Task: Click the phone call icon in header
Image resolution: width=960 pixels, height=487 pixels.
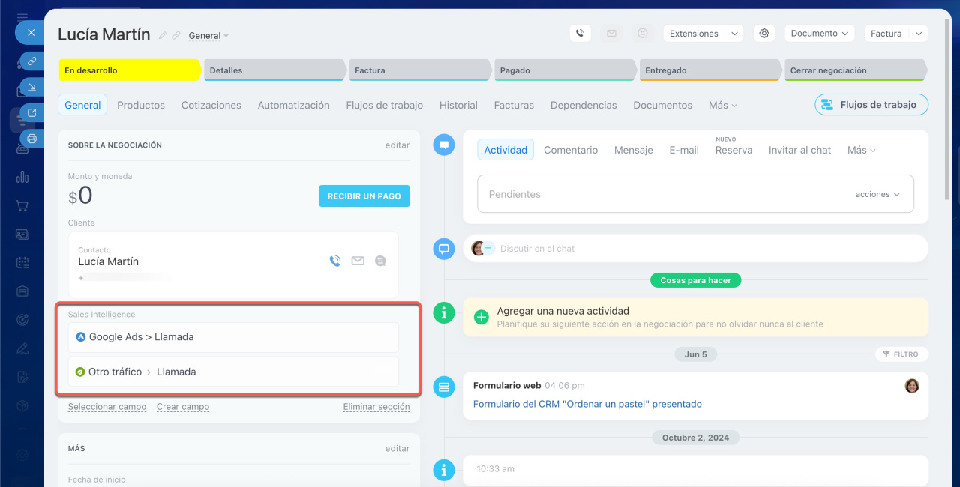Action: click(x=580, y=34)
